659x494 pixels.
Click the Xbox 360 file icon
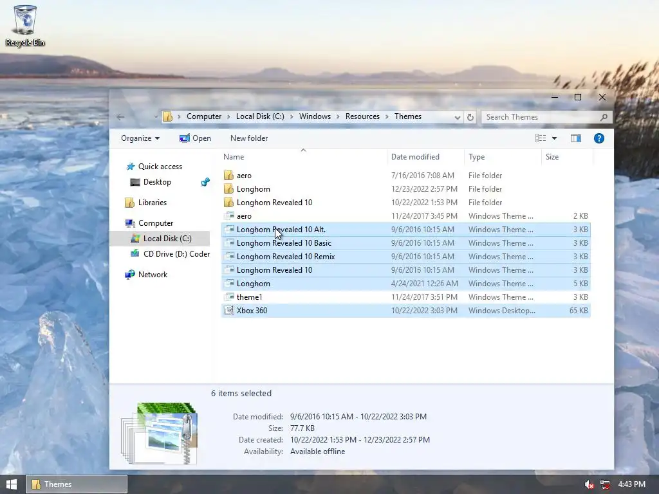[228, 310]
